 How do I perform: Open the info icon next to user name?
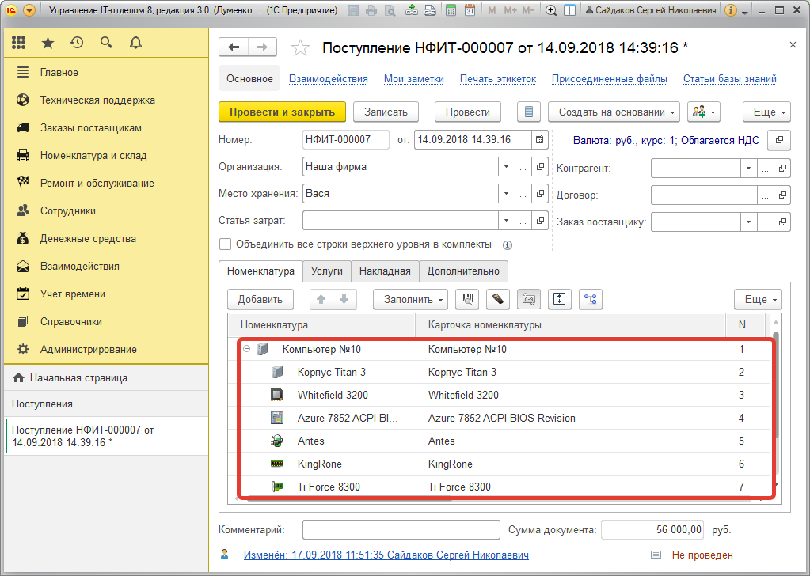731,9
